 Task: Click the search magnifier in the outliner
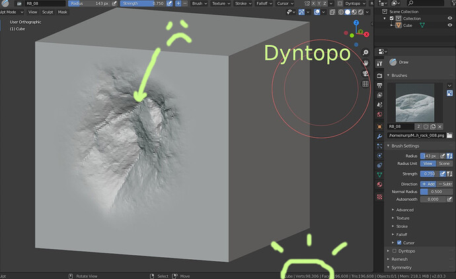410,3
